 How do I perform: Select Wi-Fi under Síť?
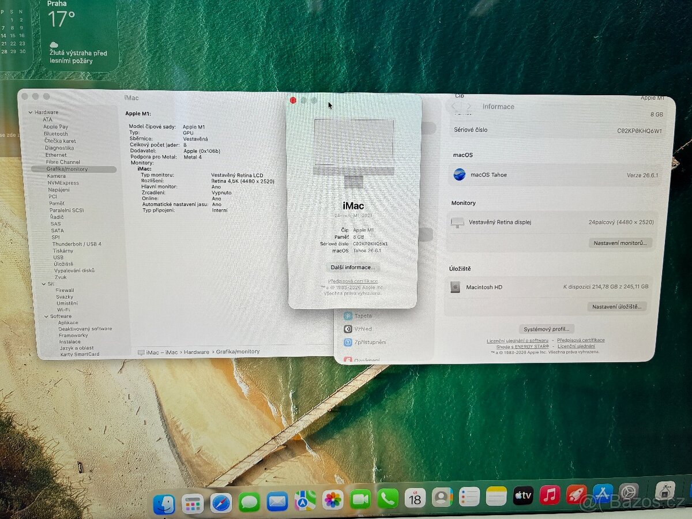pos(63,310)
